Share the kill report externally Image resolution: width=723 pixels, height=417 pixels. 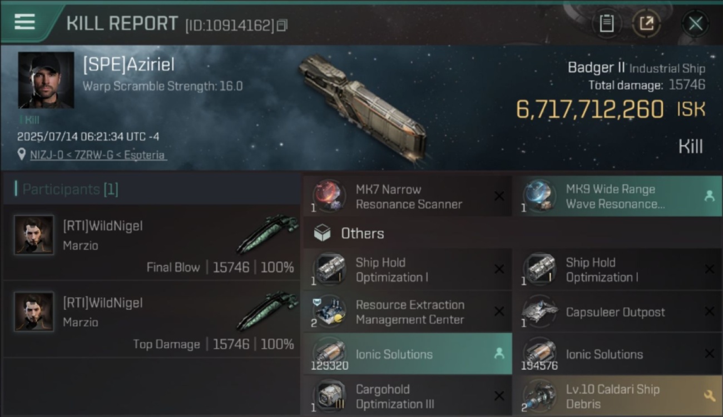tap(646, 24)
